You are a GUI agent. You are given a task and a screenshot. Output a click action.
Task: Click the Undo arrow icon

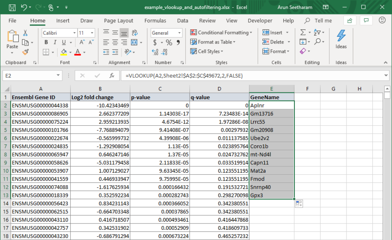24,7
